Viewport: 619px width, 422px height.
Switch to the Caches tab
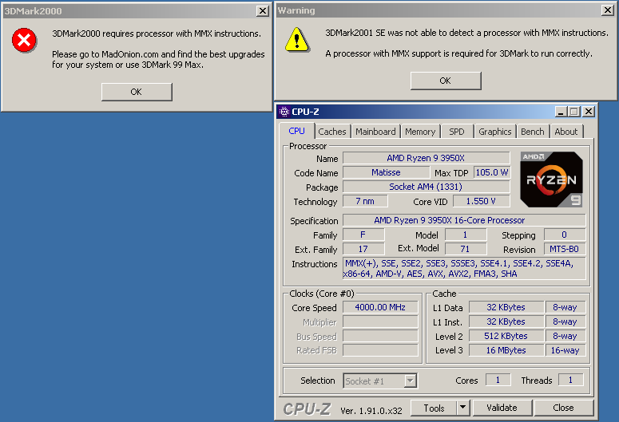point(332,132)
